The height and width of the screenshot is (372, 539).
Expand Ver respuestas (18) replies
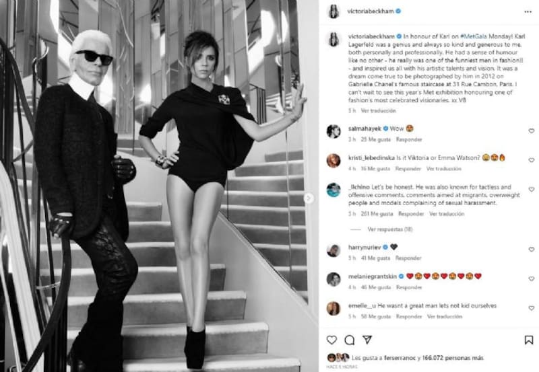(390, 229)
